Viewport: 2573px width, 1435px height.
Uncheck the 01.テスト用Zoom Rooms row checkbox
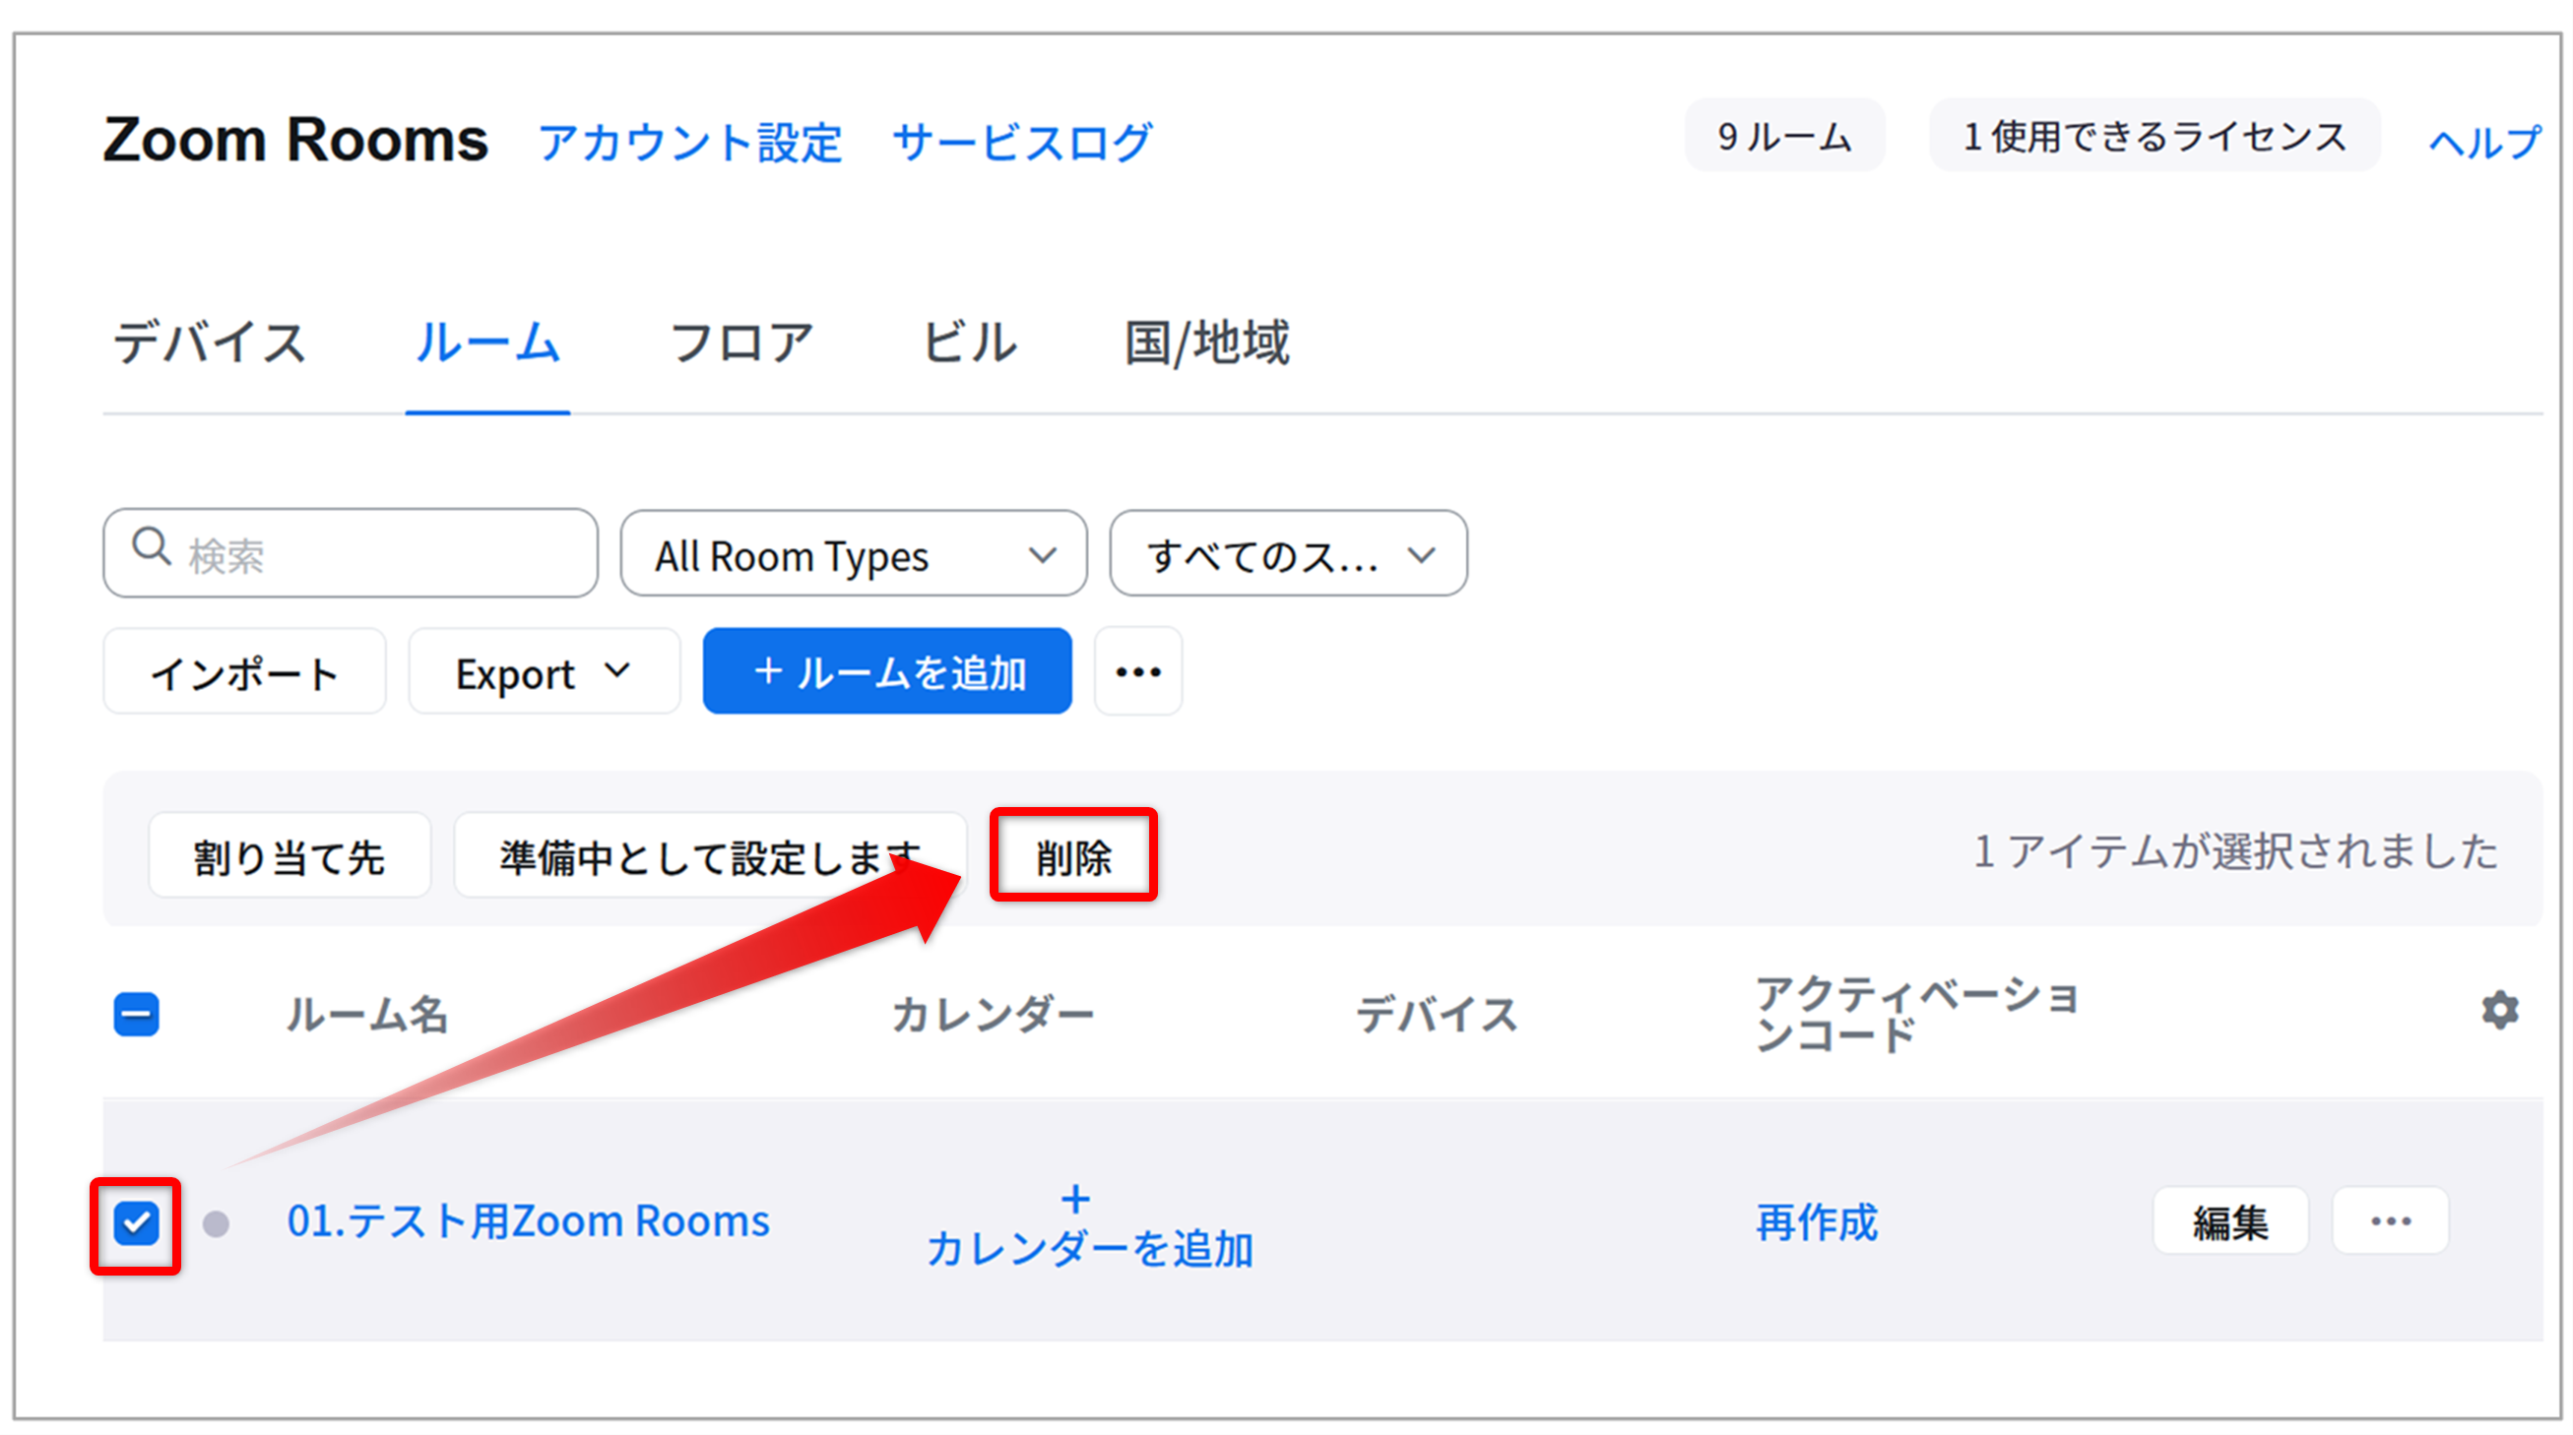(136, 1223)
